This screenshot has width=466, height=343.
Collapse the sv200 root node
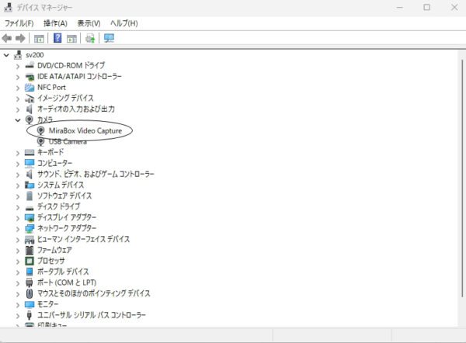coord(6,55)
